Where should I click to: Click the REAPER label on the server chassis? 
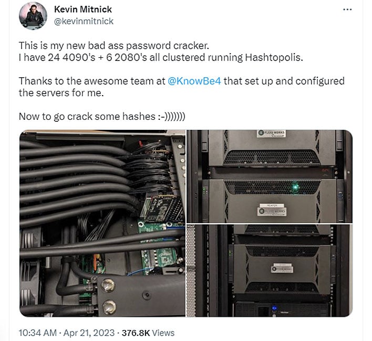click(x=272, y=205)
